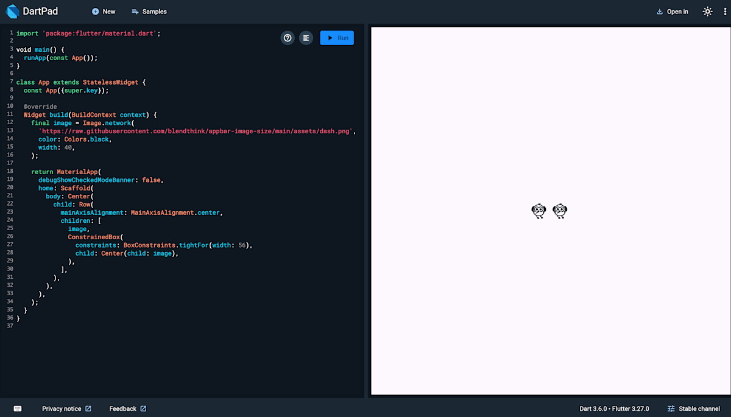Screen dimensions: 731x417
Task: Run the code with Run button
Action: pos(337,38)
